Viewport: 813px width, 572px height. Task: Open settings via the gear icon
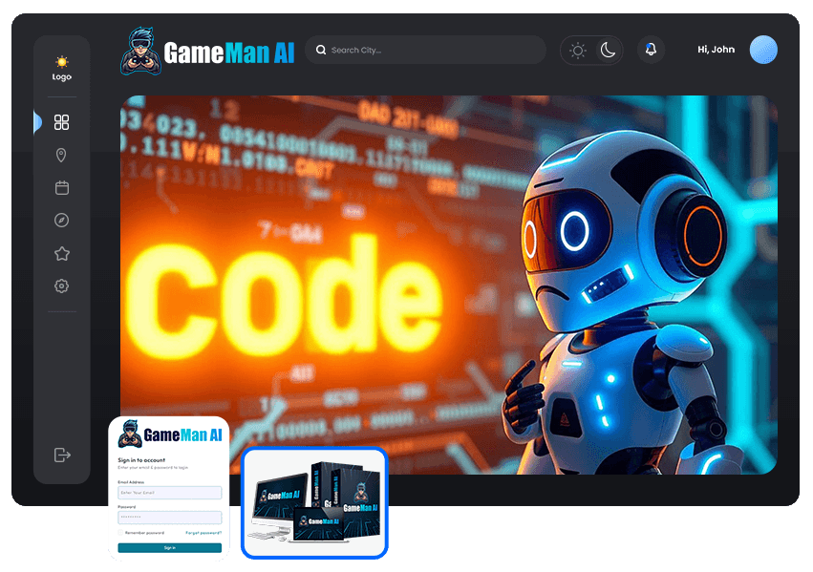tap(62, 286)
